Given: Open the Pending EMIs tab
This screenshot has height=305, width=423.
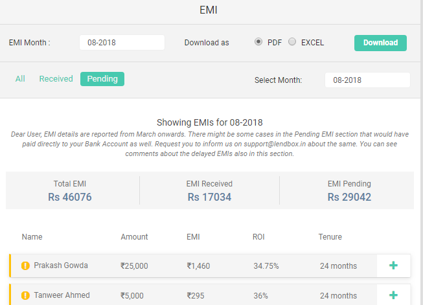Looking at the screenshot, I should tap(102, 79).
